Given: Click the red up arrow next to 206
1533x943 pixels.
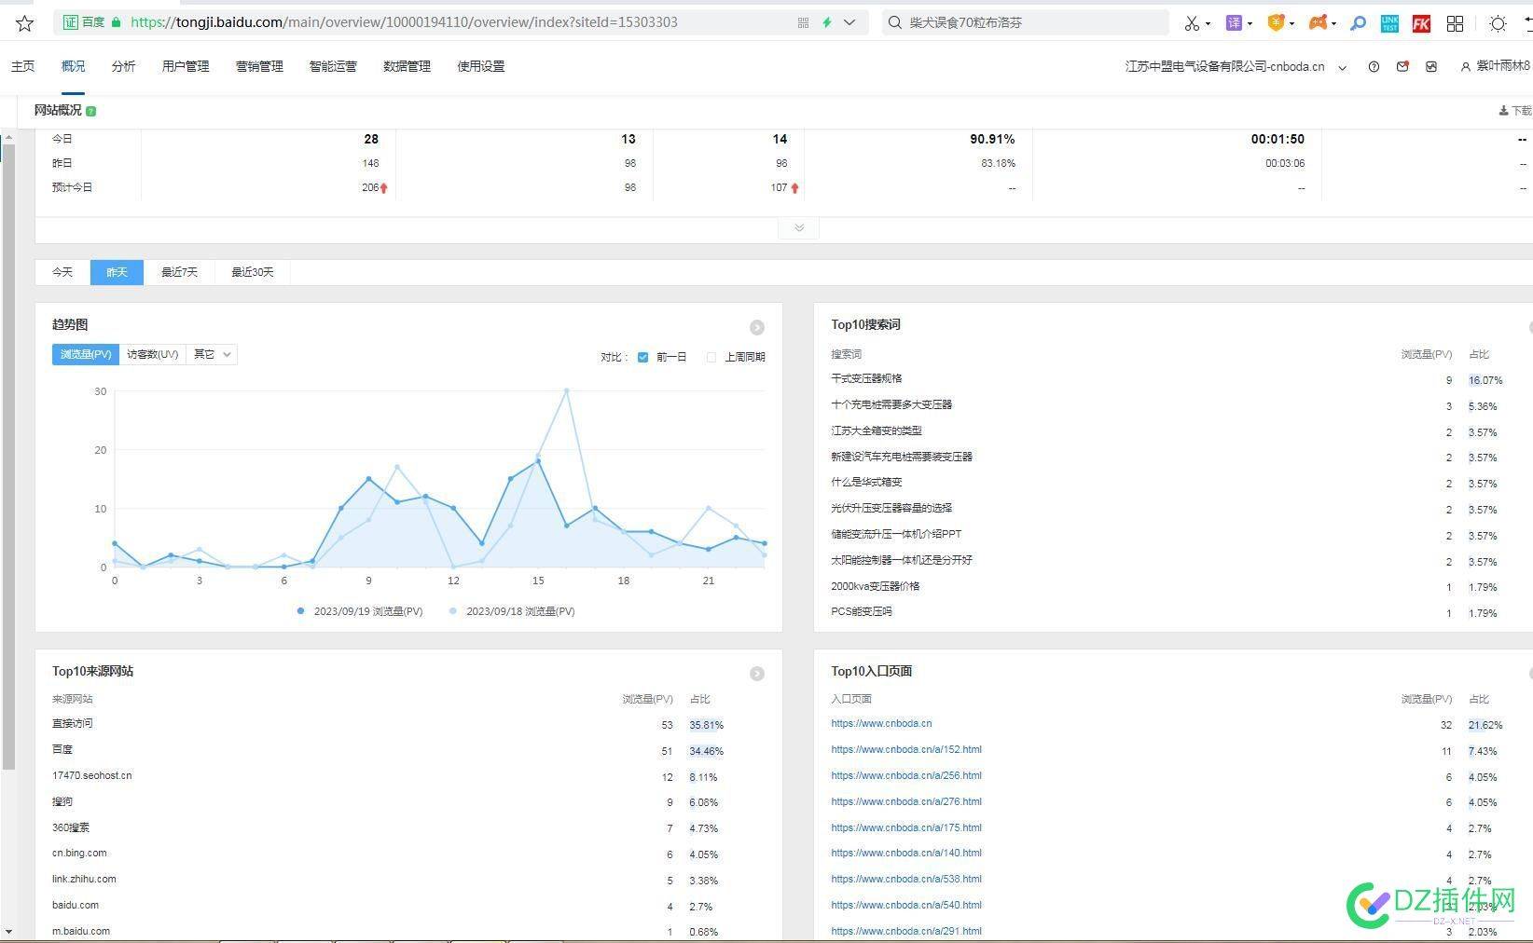Looking at the screenshot, I should [384, 188].
